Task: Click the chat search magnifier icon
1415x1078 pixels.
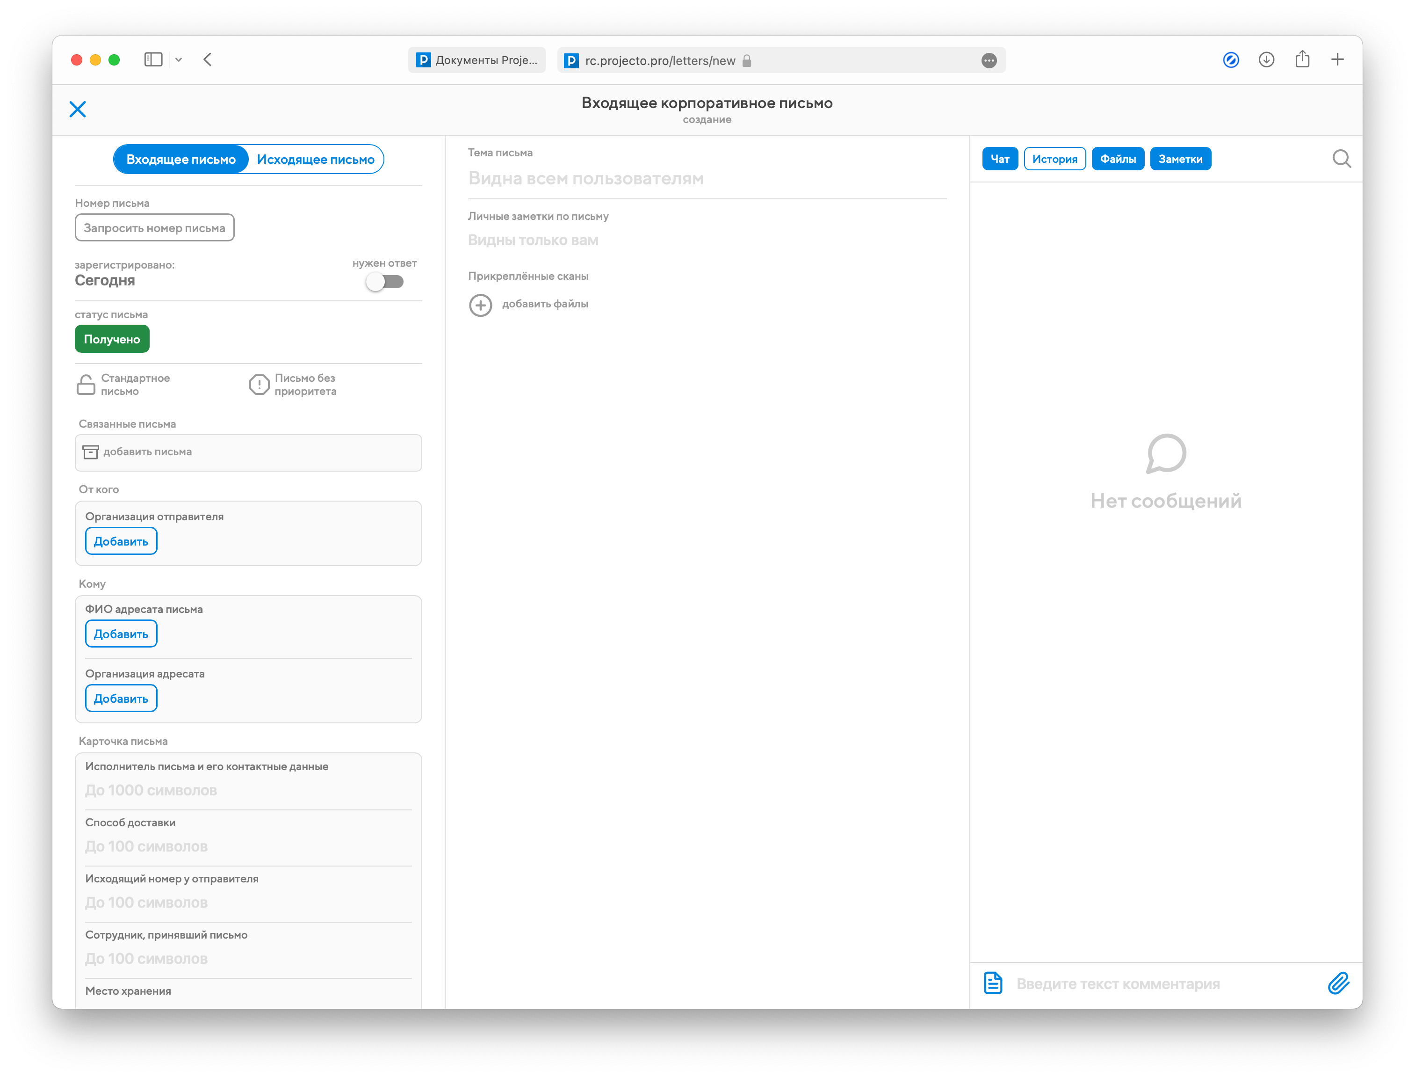Action: click(x=1341, y=159)
